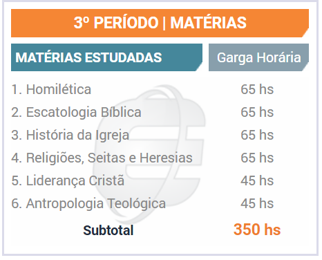Select the MATÉRIAS ESTUDADAS header
The width and height of the screenshot is (322, 260).
tap(106, 57)
